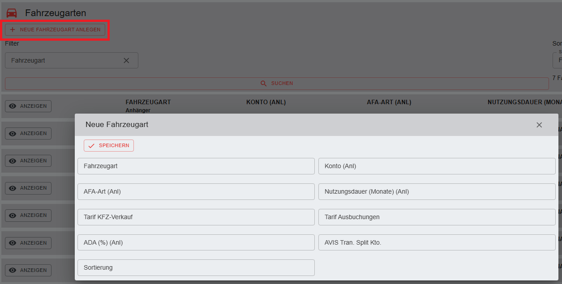Click the Speichern button to save

[x=109, y=146]
